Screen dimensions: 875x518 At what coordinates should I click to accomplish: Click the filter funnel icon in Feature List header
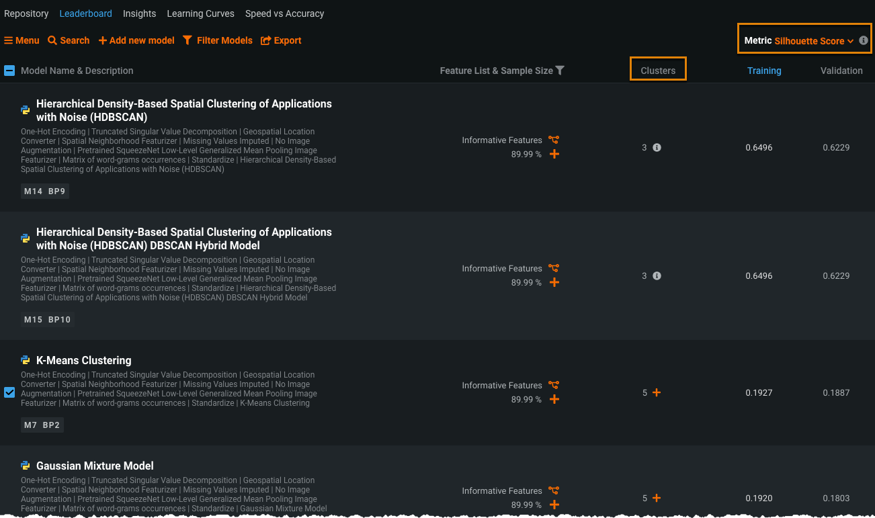tap(560, 71)
